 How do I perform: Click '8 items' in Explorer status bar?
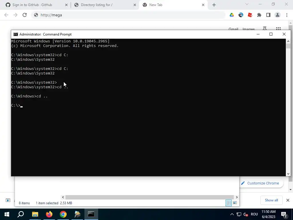[x=24, y=203]
